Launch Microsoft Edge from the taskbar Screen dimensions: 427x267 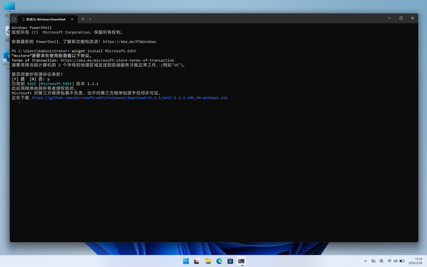[219, 261]
